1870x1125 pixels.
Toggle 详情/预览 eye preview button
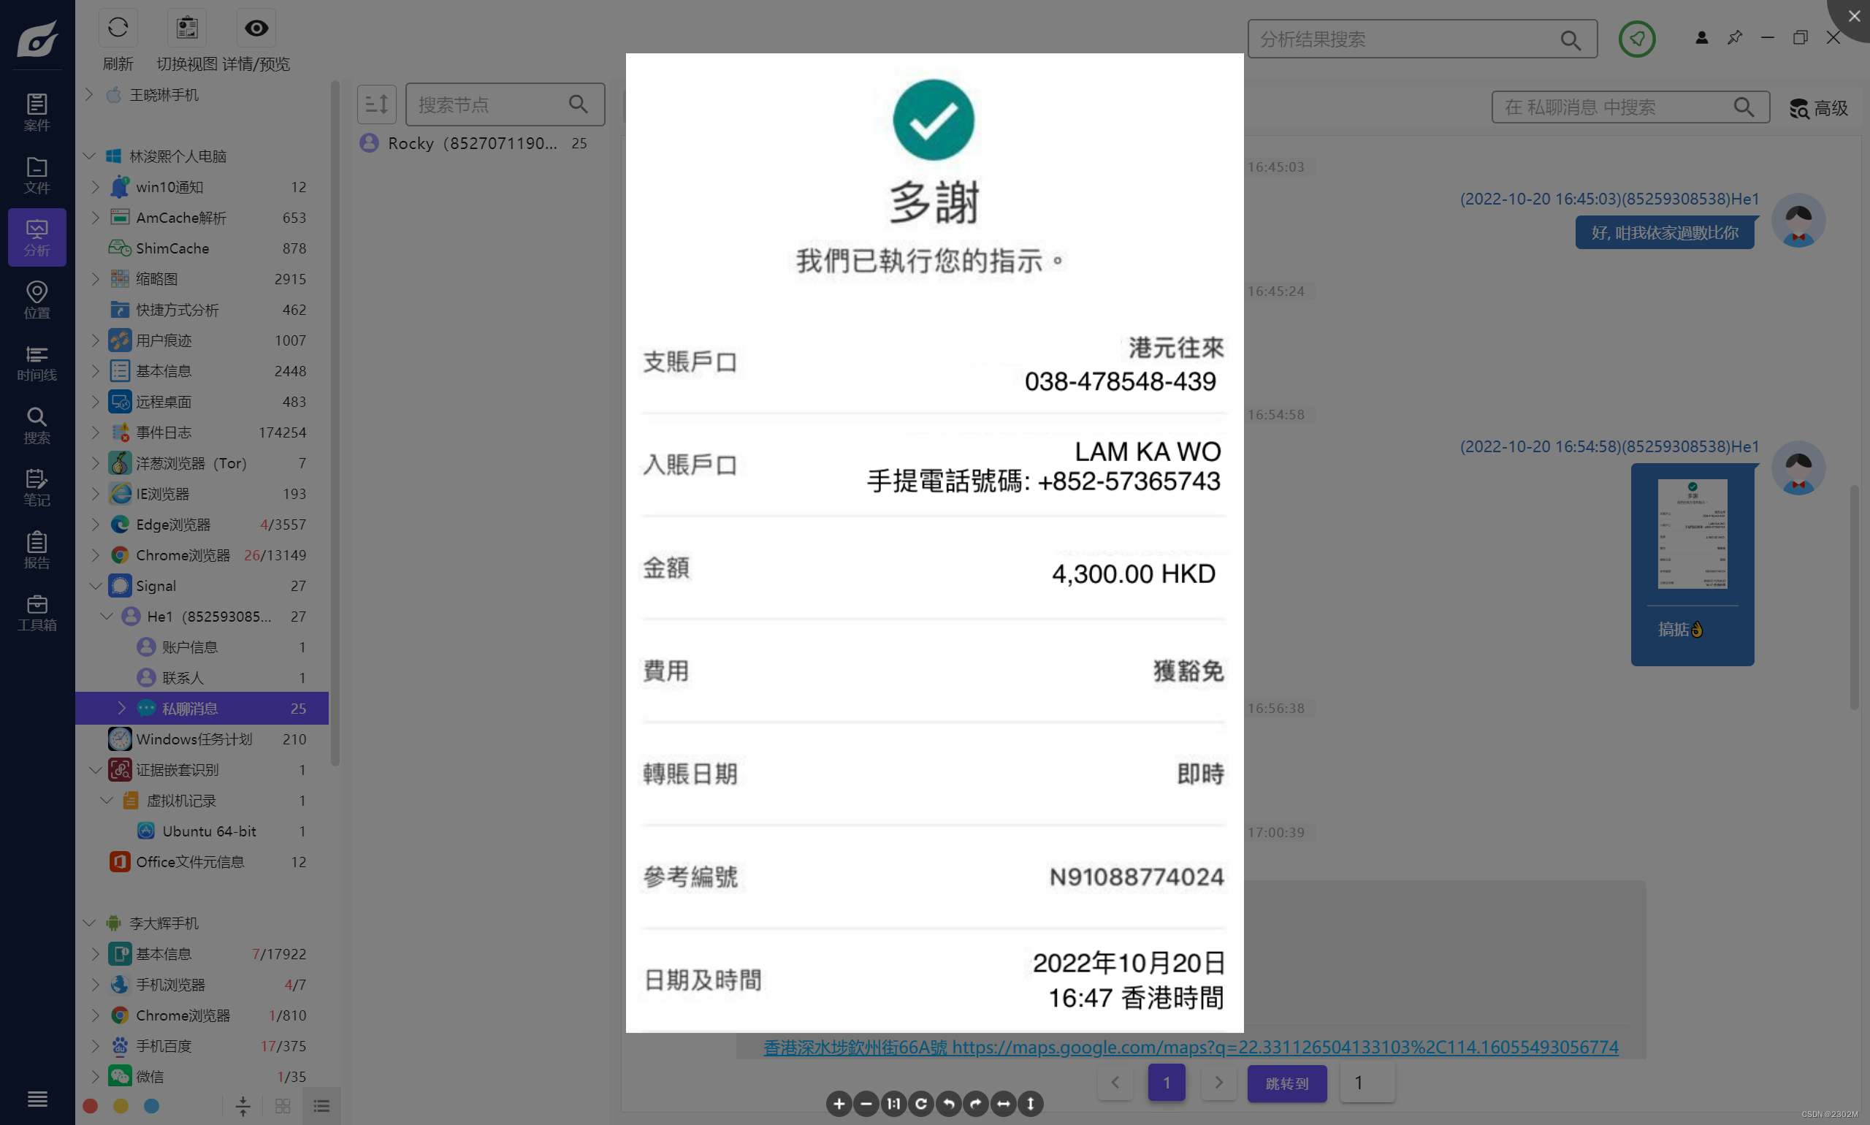(256, 28)
